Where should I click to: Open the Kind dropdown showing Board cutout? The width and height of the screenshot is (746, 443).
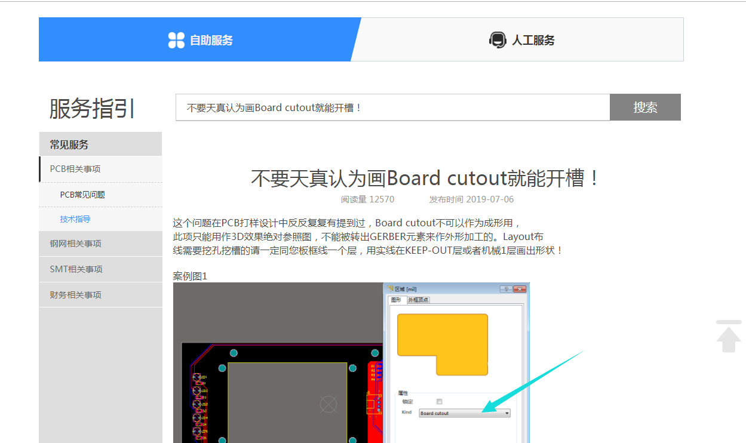point(507,413)
